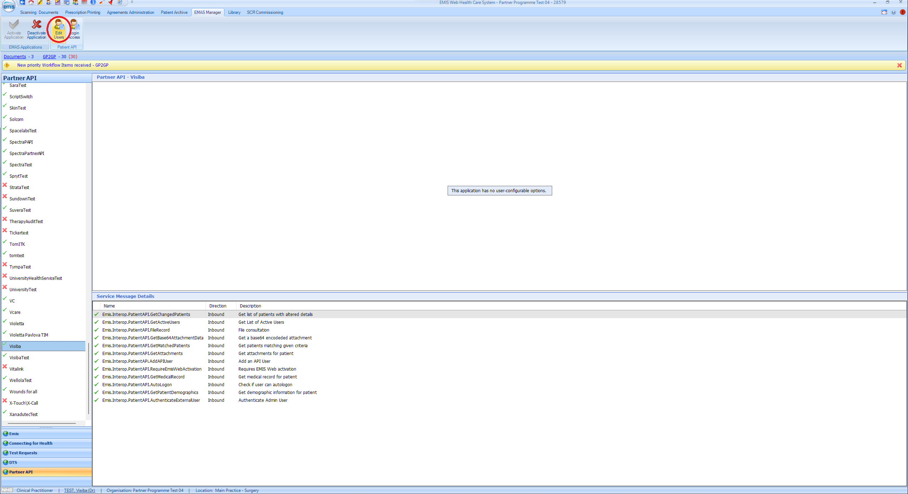Select UniversityHealthServiceTest entry
Image resolution: width=908 pixels, height=494 pixels.
[x=44, y=278]
